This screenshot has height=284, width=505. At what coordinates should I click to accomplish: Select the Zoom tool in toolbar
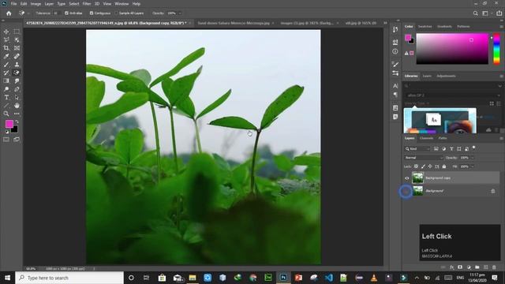[6, 114]
